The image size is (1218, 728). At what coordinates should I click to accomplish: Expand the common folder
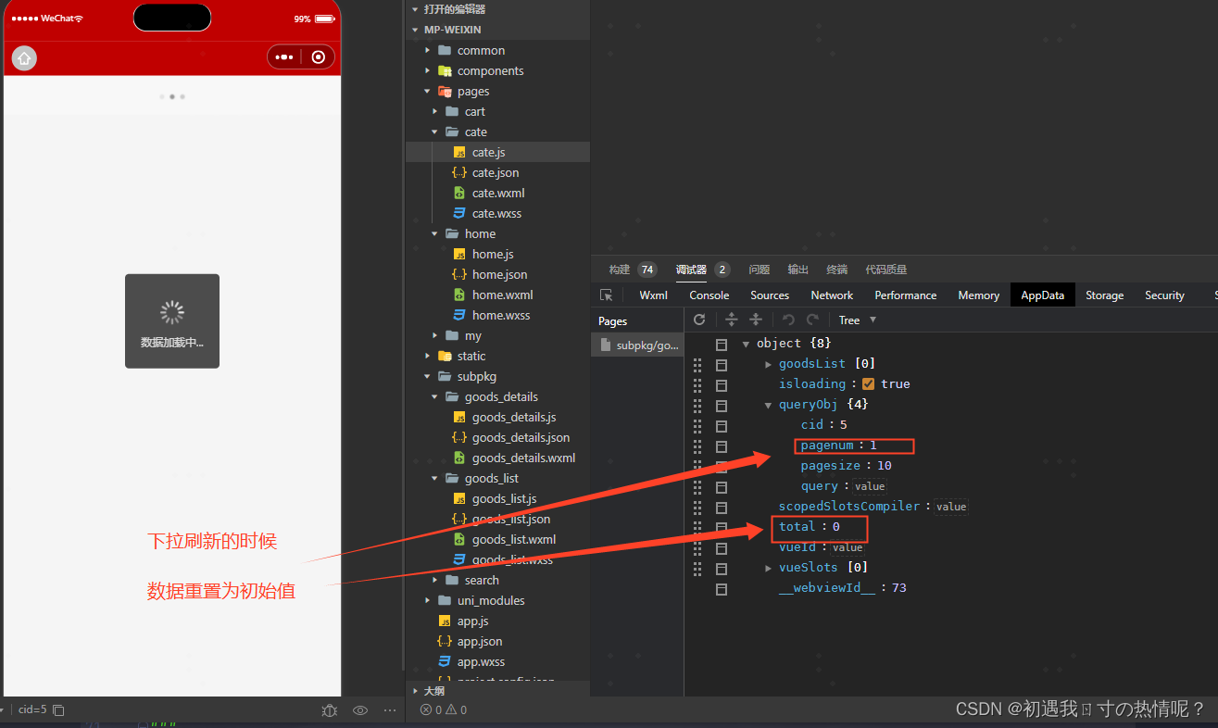pyautogui.click(x=428, y=50)
